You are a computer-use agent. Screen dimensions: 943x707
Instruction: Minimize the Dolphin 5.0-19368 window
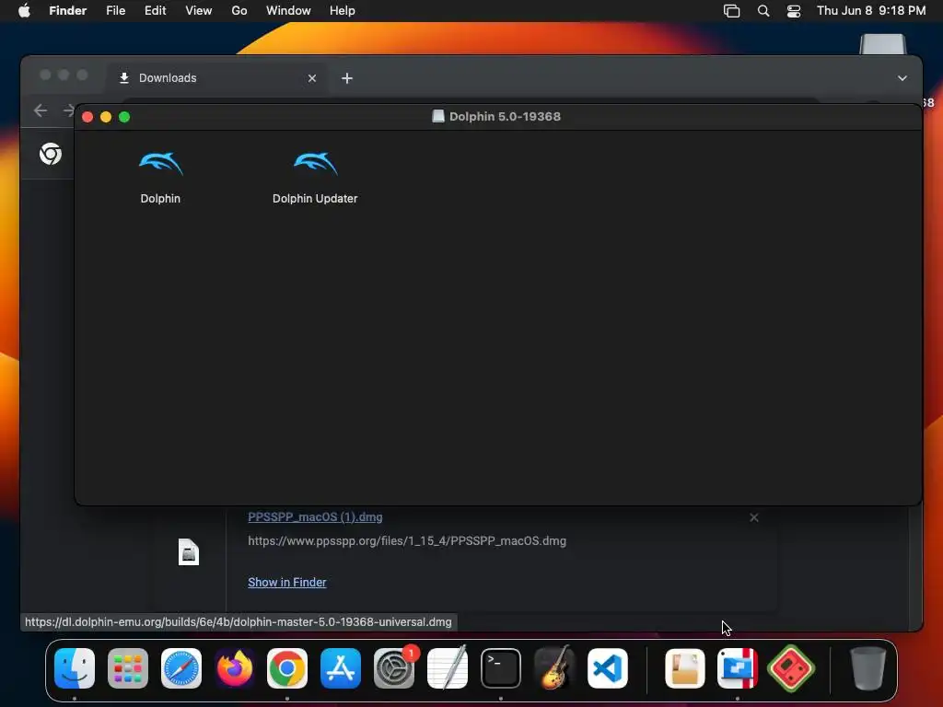(x=106, y=117)
